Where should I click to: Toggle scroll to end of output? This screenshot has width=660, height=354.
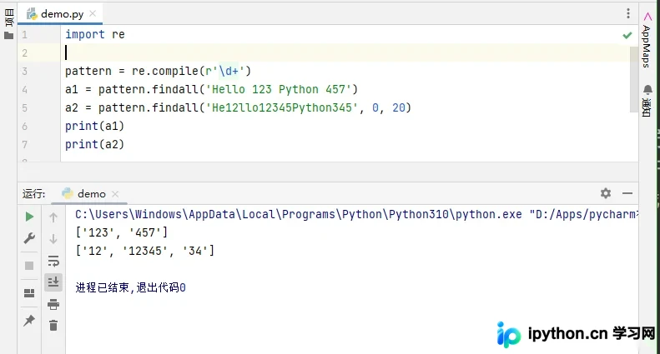point(53,282)
